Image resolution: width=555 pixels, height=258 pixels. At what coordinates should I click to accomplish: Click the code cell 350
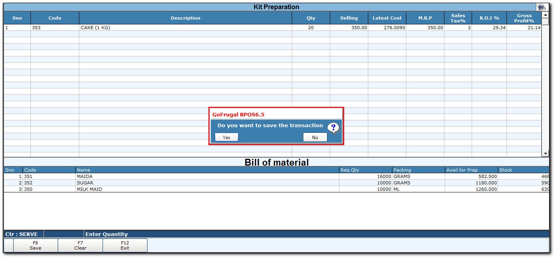[x=49, y=189]
